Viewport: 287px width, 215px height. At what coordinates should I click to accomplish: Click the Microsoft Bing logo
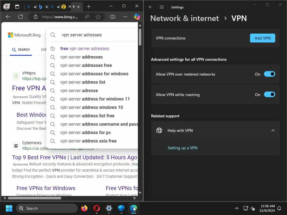tap(24, 35)
